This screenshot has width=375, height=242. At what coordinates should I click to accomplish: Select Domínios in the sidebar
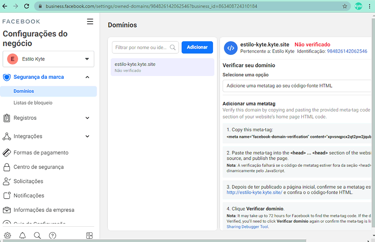(48, 91)
